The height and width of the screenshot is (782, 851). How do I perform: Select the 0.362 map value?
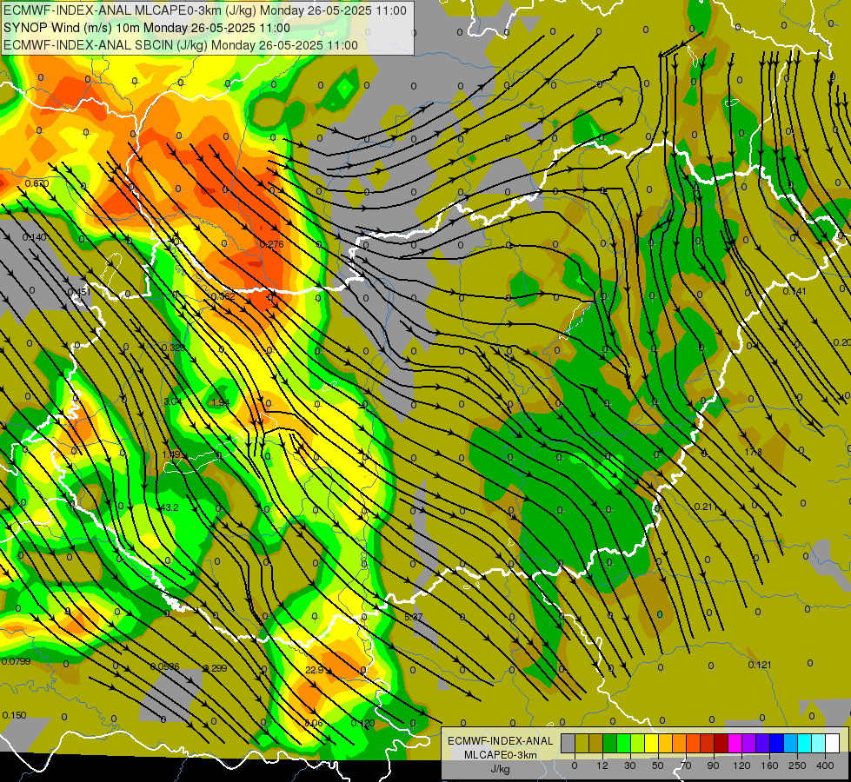[x=223, y=296]
